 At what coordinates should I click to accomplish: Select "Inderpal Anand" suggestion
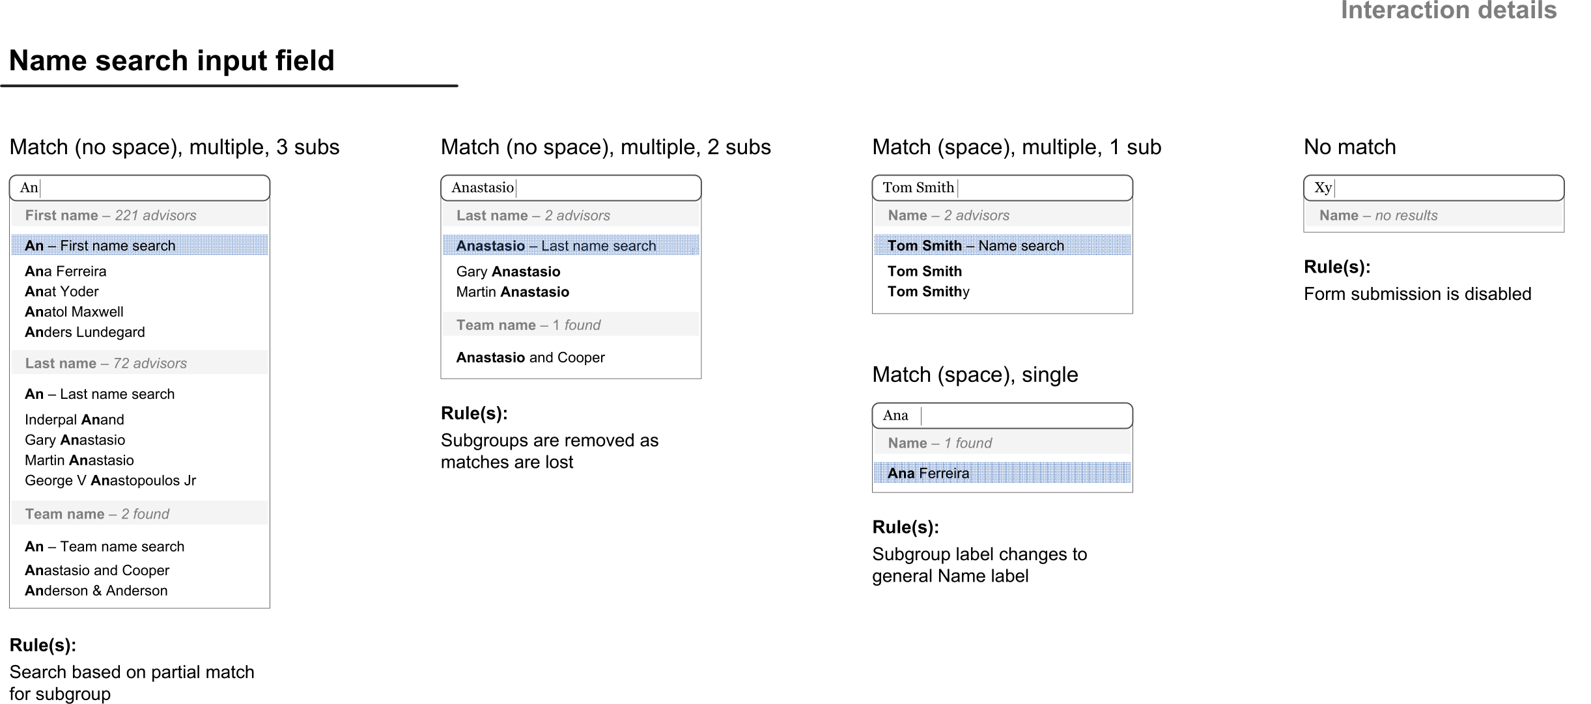click(74, 420)
